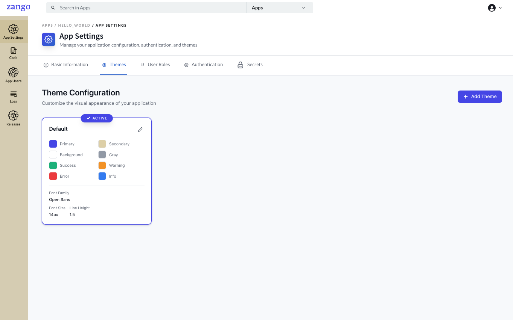The image size is (513, 320).
Task: Click the Open Sans font value
Action: coord(59,199)
